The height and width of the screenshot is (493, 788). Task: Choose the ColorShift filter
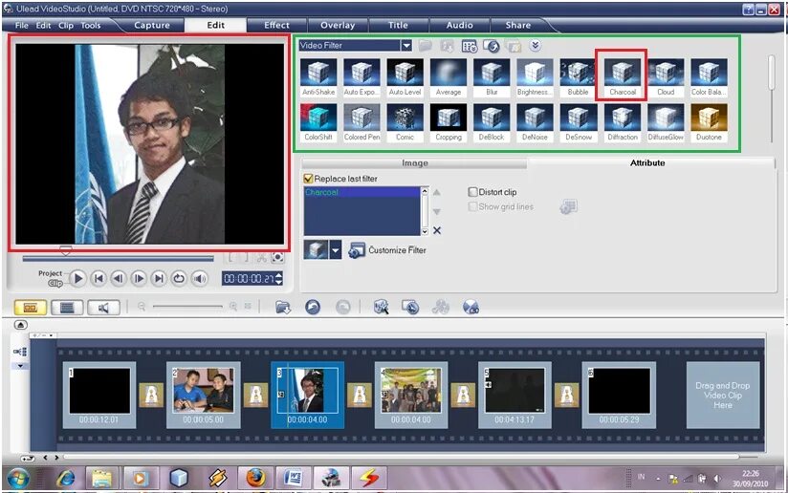pos(318,118)
